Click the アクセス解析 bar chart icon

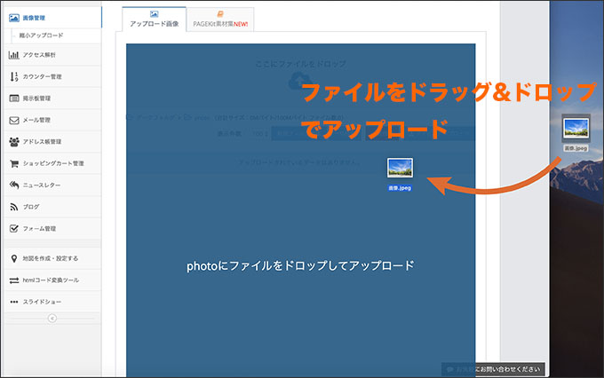click(x=14, y=55)
